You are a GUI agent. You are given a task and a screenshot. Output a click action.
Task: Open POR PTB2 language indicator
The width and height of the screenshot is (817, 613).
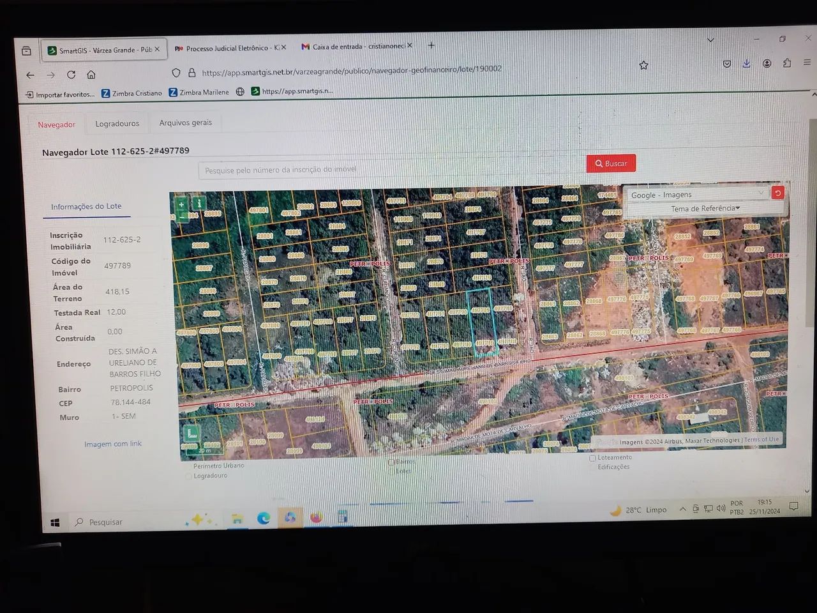[737, 508]
